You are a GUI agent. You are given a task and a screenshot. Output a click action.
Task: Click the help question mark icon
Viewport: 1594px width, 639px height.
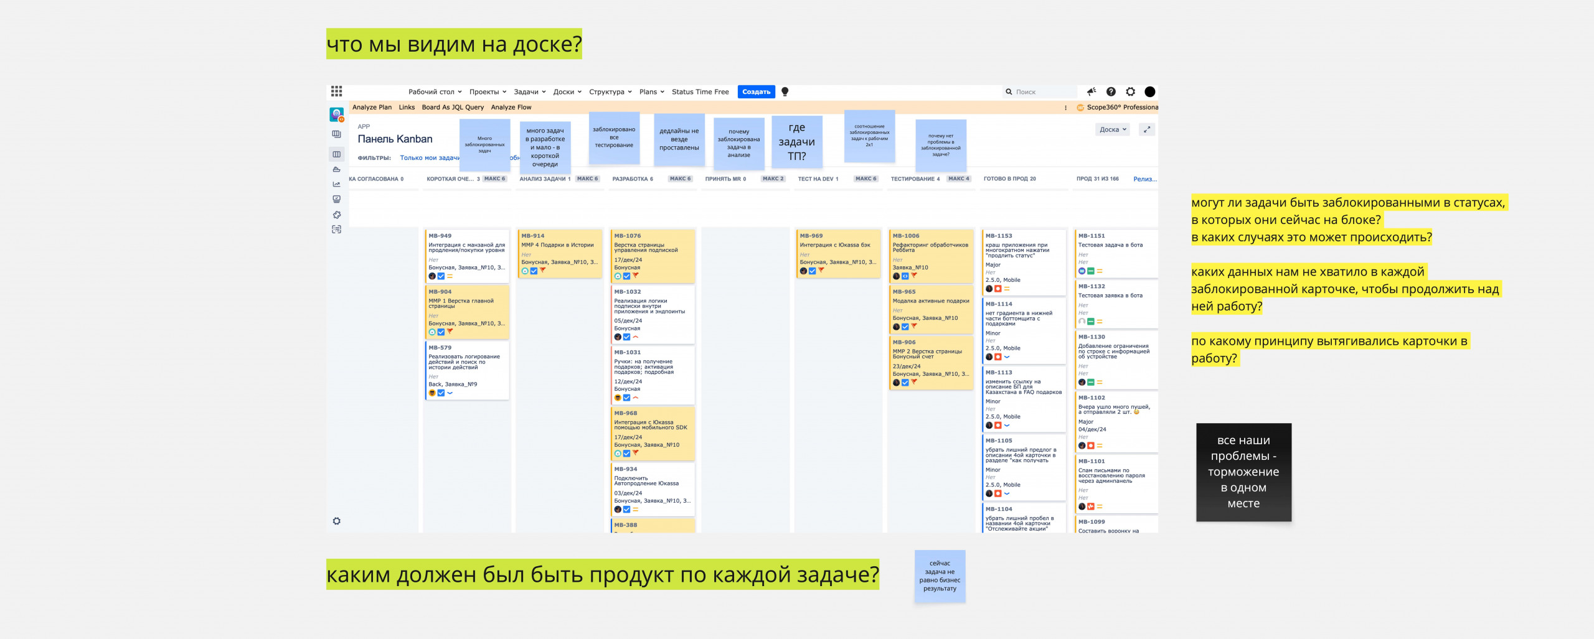click(x=1111, y=91)
